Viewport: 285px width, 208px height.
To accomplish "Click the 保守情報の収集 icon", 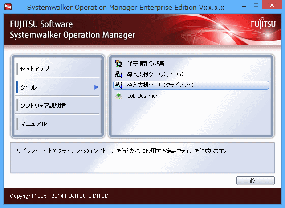I will (x=118, y=64).
